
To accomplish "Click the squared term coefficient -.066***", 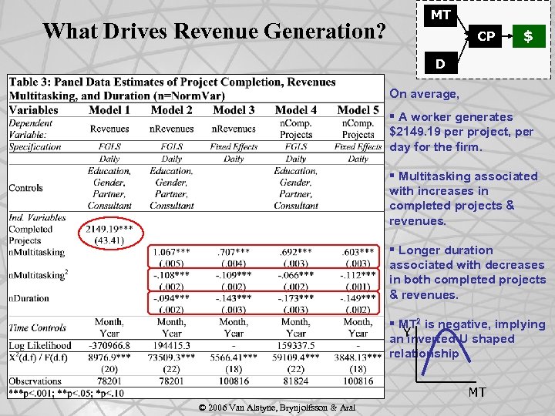I will point(296,275).
